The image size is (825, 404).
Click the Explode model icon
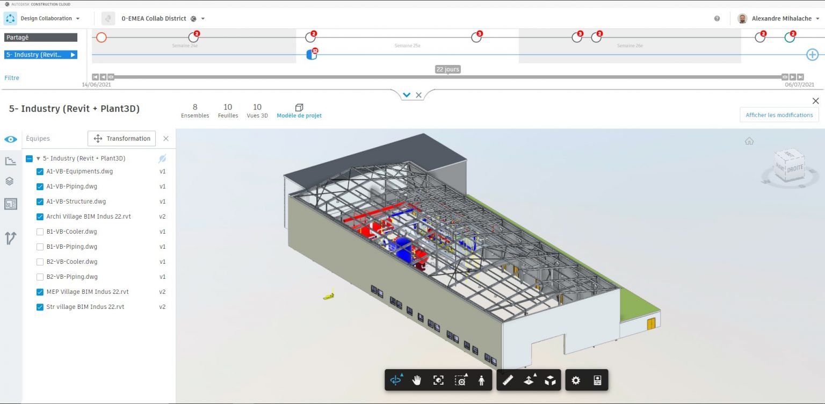[x=550, y=380]
